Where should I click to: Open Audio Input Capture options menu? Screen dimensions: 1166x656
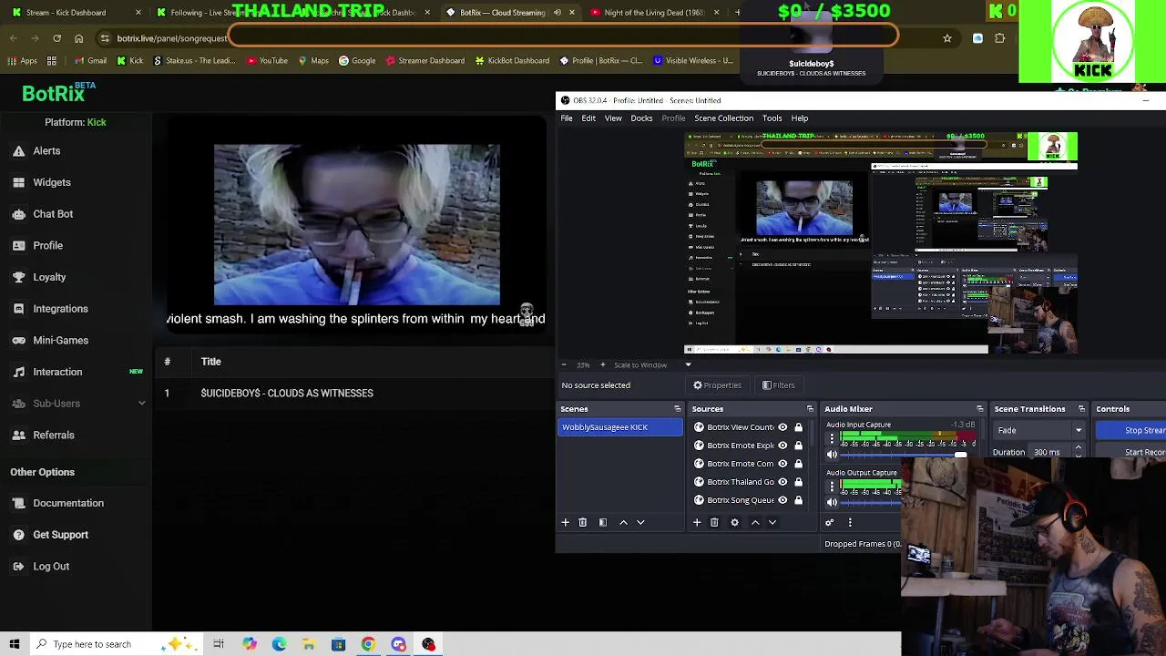[832, 438]
